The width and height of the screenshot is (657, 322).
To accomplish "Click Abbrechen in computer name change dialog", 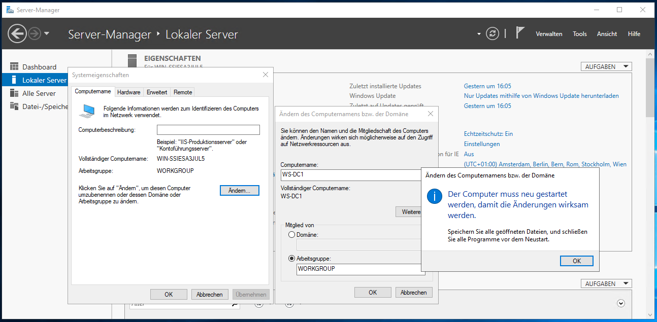I will pos(414,292).
